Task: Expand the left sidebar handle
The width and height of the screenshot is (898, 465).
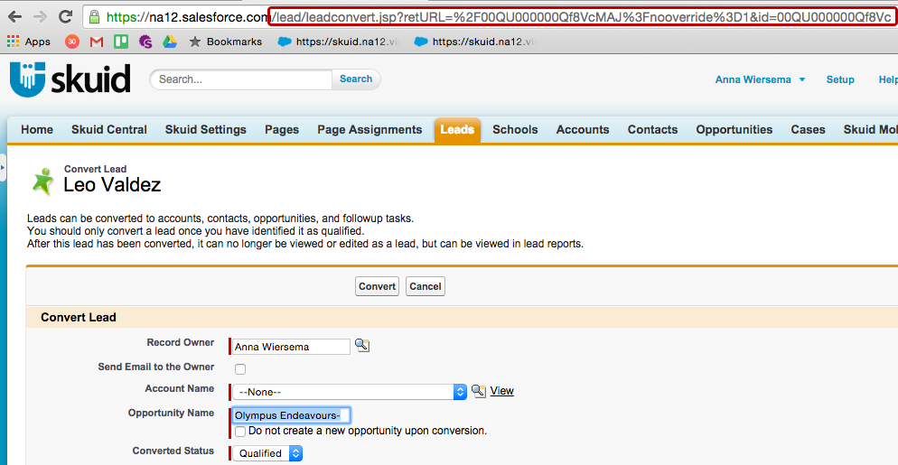Action: (3, 168)
